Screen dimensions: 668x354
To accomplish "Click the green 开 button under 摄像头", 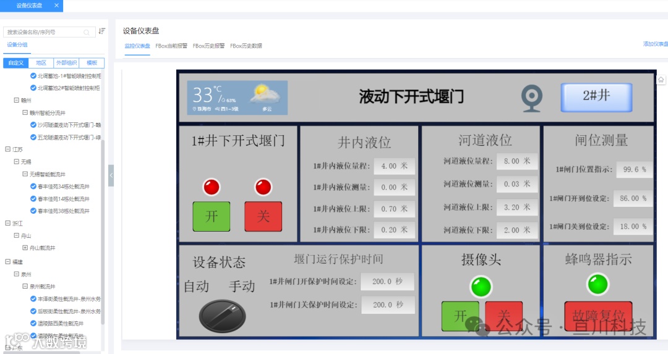I will click(460, 316).
